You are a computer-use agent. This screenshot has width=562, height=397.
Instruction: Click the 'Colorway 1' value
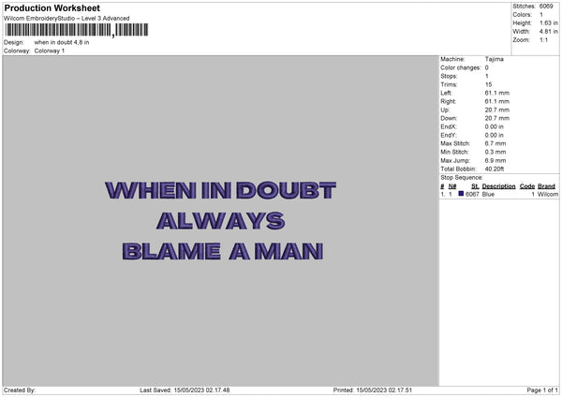[50, 51]
